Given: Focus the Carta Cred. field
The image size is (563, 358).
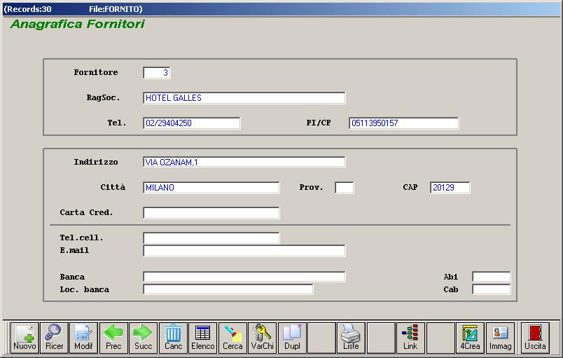Looking at the screenshot, I should 211,212.
